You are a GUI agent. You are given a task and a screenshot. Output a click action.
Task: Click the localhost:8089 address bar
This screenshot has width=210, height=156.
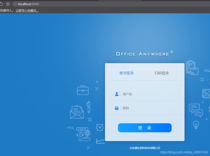[x=111, y=4]
